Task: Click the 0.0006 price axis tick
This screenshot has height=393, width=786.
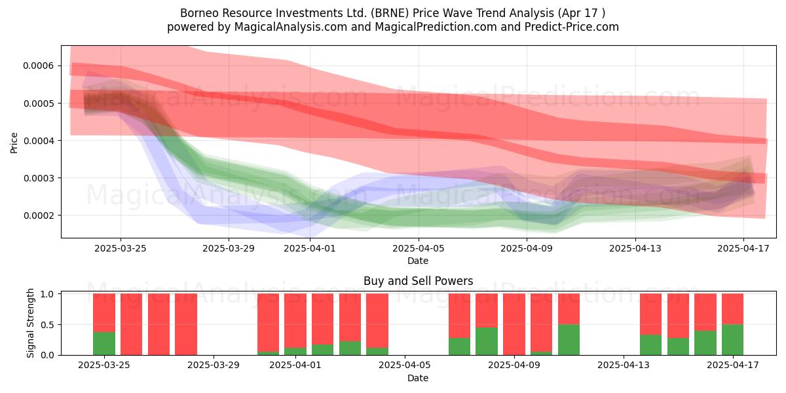Action: click(39, 65)
